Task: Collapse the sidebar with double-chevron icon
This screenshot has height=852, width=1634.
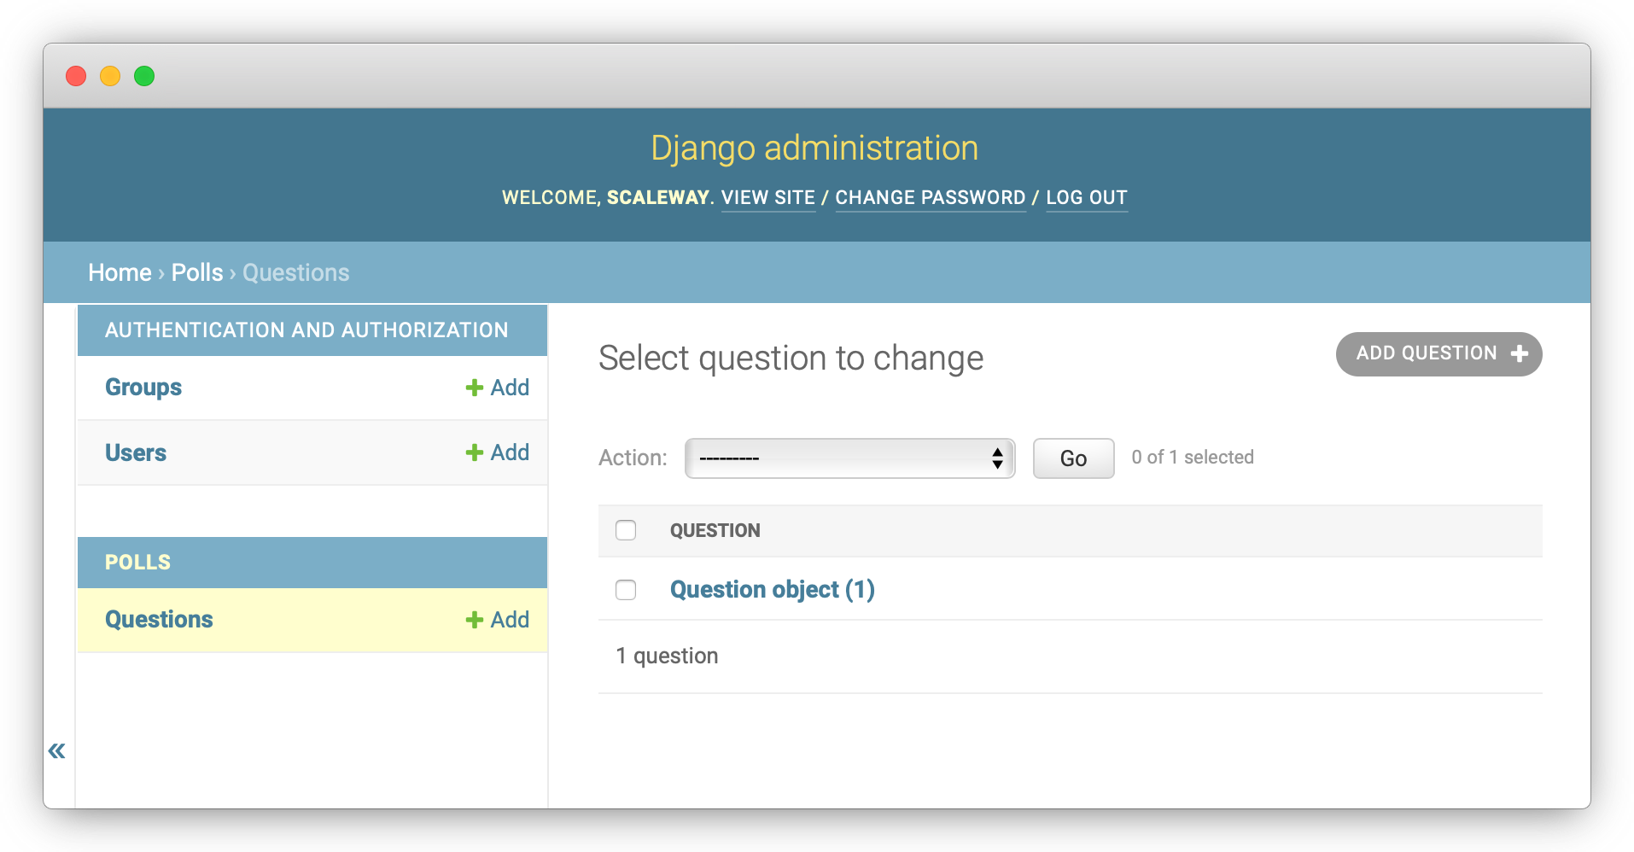Action: 57,751
